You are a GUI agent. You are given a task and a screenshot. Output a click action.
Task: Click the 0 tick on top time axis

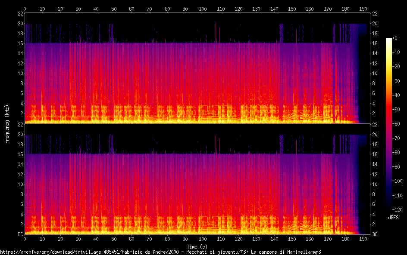[25, 9]
